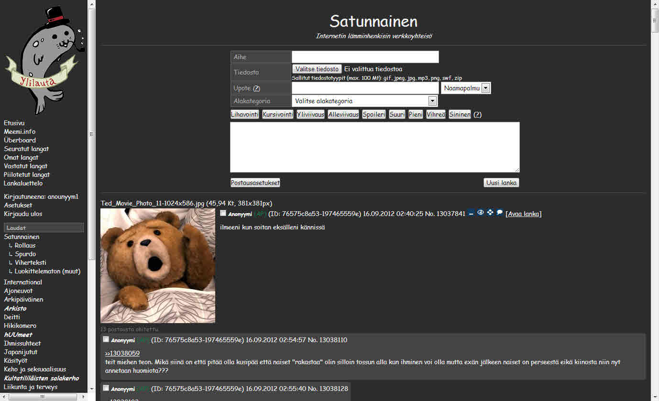Click the question mark help next to Upote

pos(256,88)
